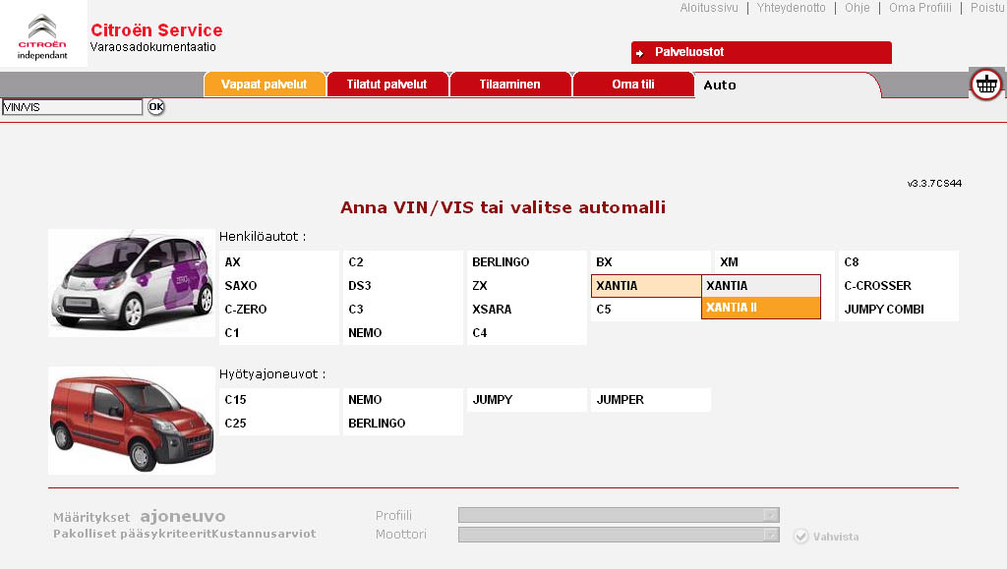The image size is (1007, 569).
Task: Open the Tilatut palvelut tab
Action: 386,85
